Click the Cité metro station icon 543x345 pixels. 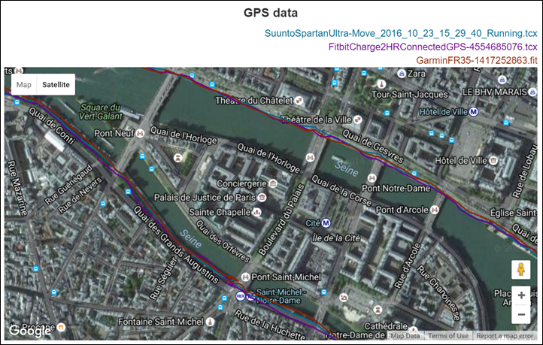(x=326, y=222)
